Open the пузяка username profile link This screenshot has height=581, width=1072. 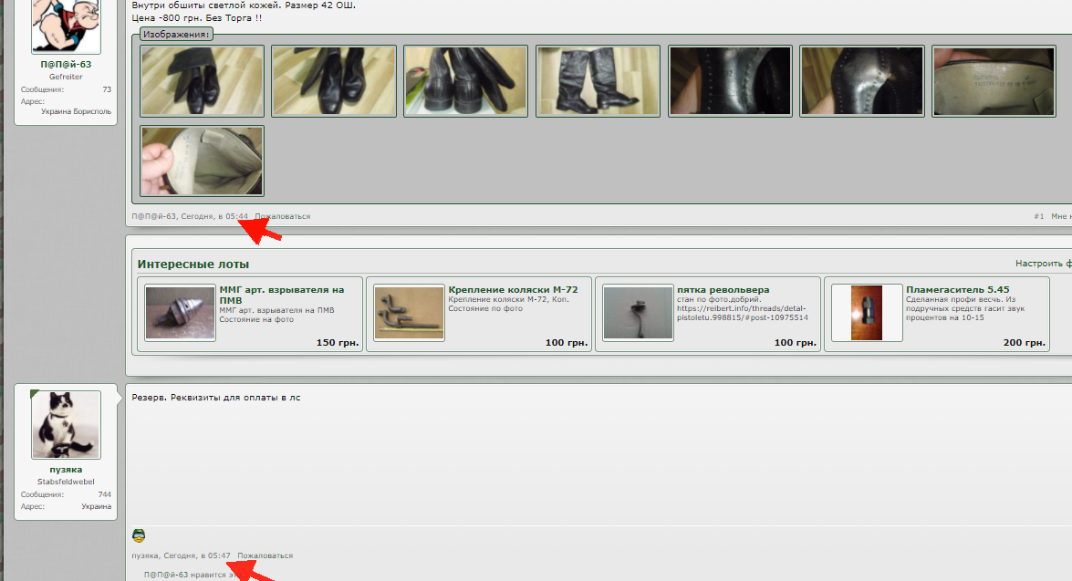(66, 470)
